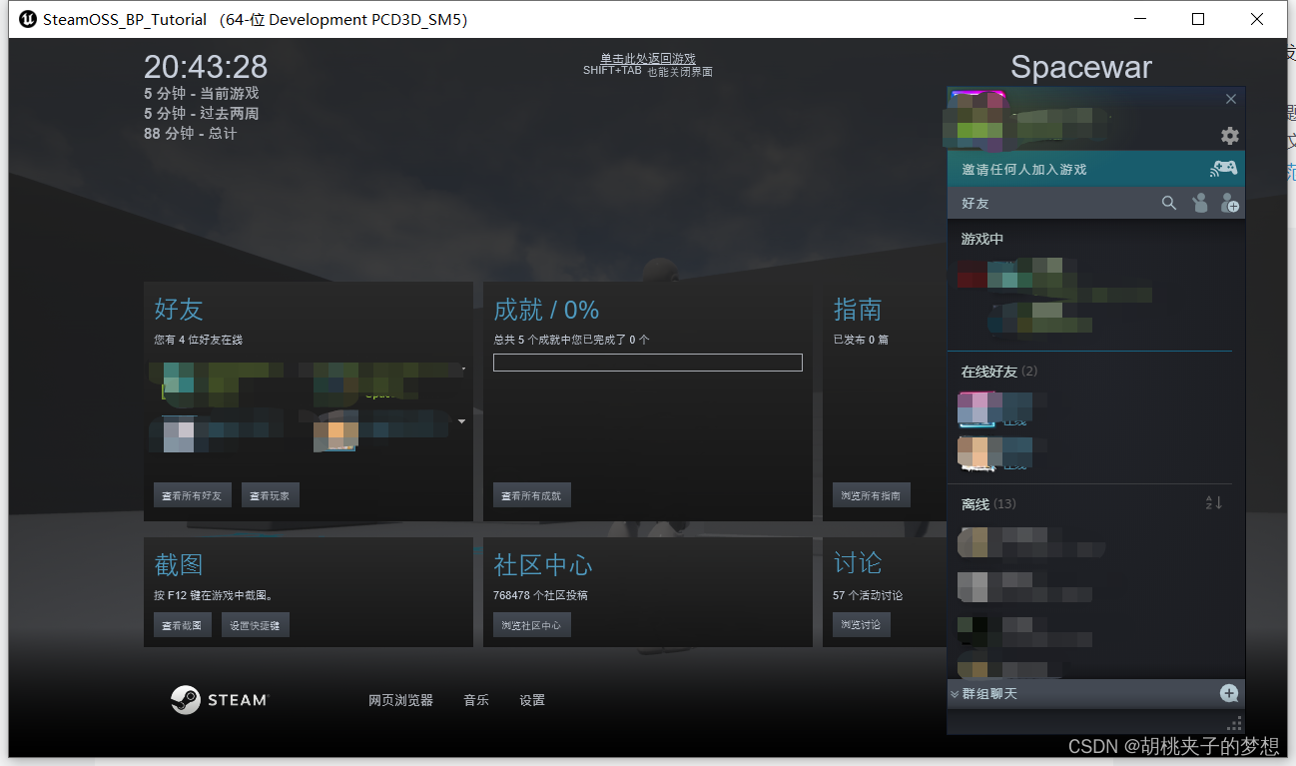The width and height of the screenshot is (1296, 766).
Task: Open friends list settings gear
Action: click(1230, 136)
